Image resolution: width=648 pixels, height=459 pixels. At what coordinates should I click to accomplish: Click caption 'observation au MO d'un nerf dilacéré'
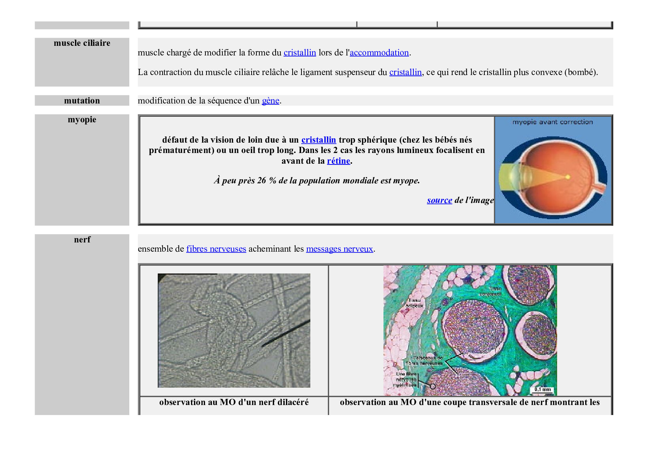234,402
